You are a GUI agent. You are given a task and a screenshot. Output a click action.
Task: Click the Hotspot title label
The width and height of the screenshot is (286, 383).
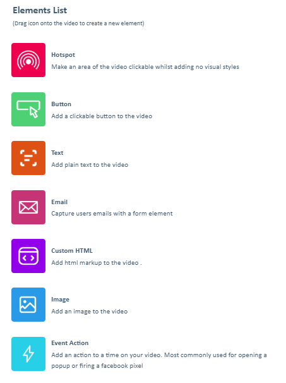63,55
